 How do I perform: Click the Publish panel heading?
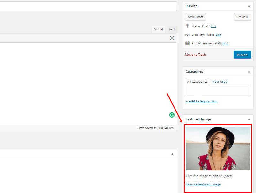(x=191, y=6)
